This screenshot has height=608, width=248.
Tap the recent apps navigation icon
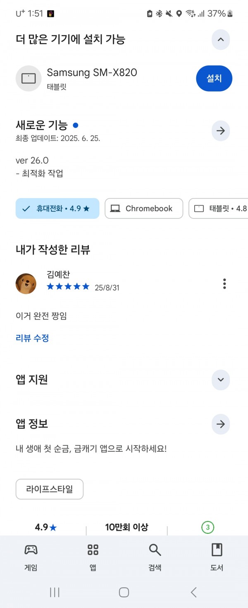[55, 592]
